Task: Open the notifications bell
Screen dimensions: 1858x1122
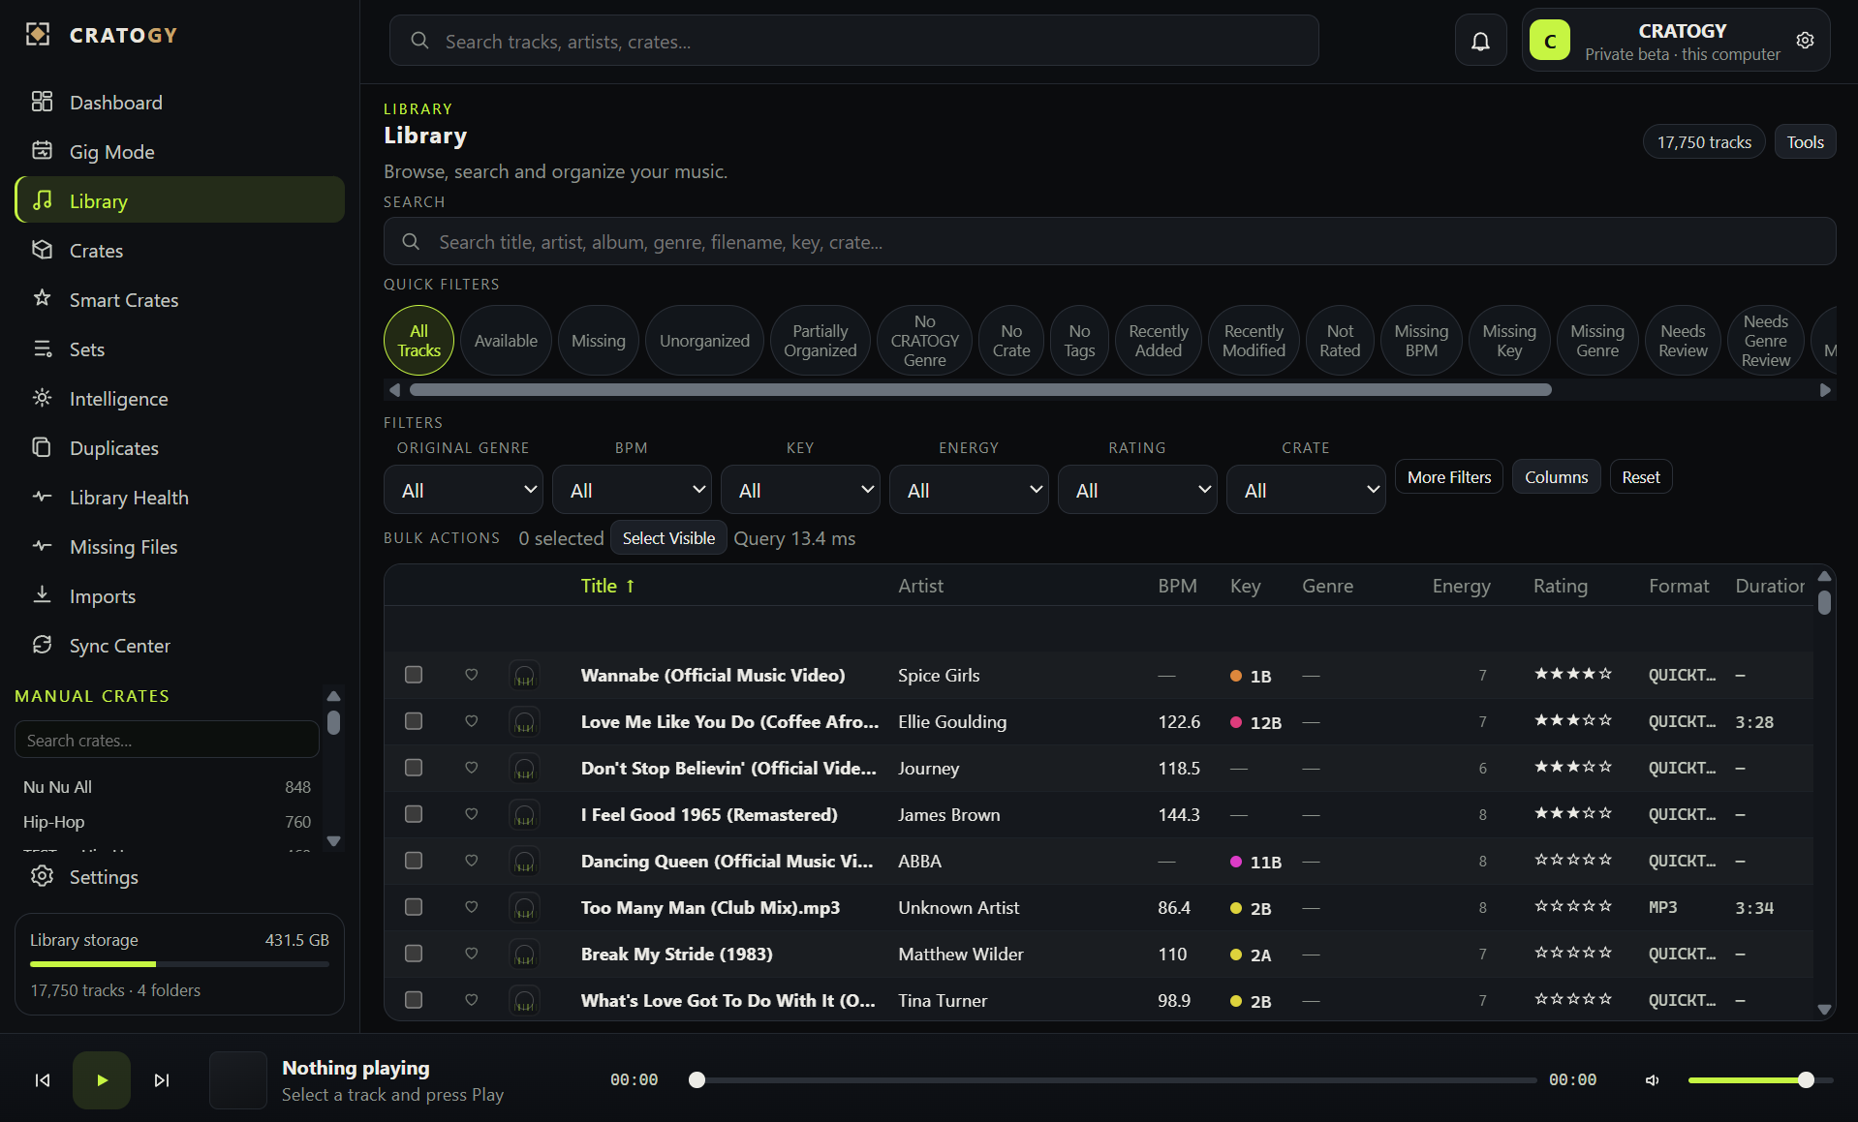Action: (x=1480, y=41)
